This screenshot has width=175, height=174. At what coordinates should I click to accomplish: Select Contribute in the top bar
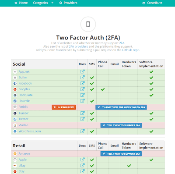click(x=152, y=3)
